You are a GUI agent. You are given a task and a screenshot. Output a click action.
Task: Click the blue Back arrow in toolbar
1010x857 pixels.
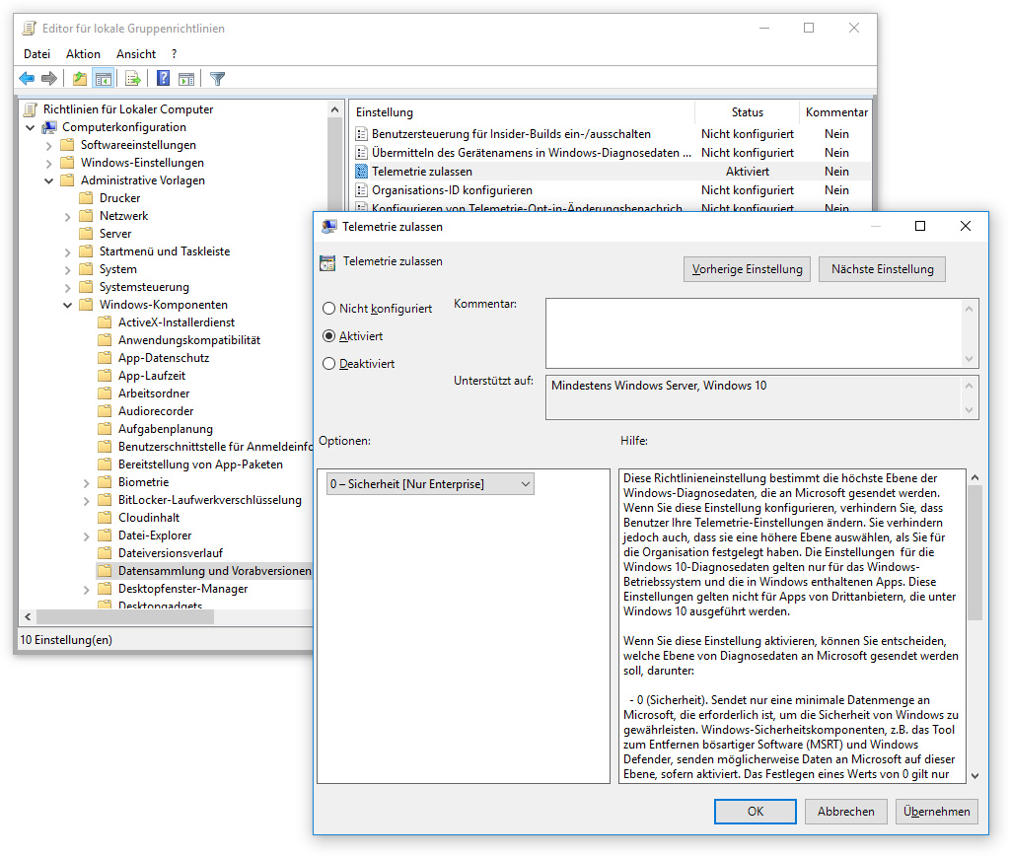point(27,79)
